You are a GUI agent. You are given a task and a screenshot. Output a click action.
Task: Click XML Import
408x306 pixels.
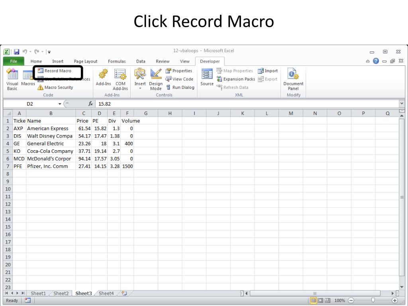pyautogui.click(x=268, y=71)
